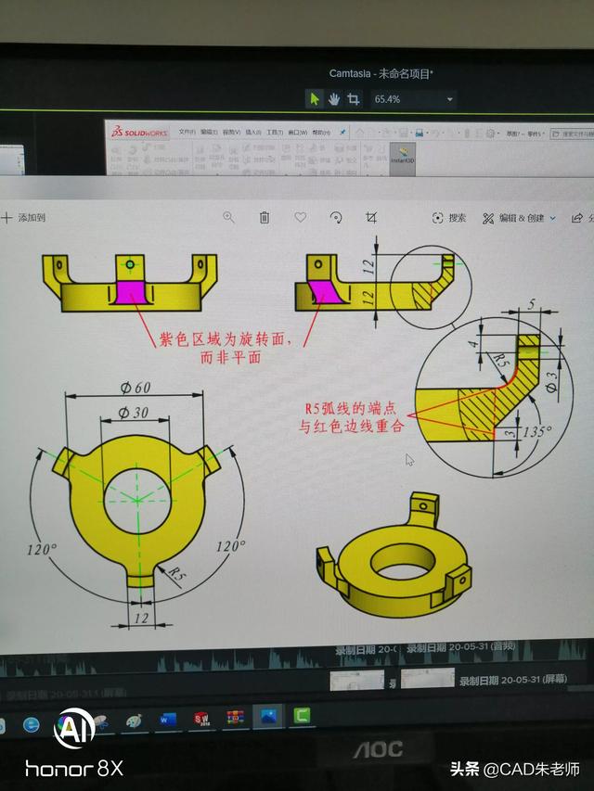
Task: Open Word from the Windows taskbar
Action: 168,719
